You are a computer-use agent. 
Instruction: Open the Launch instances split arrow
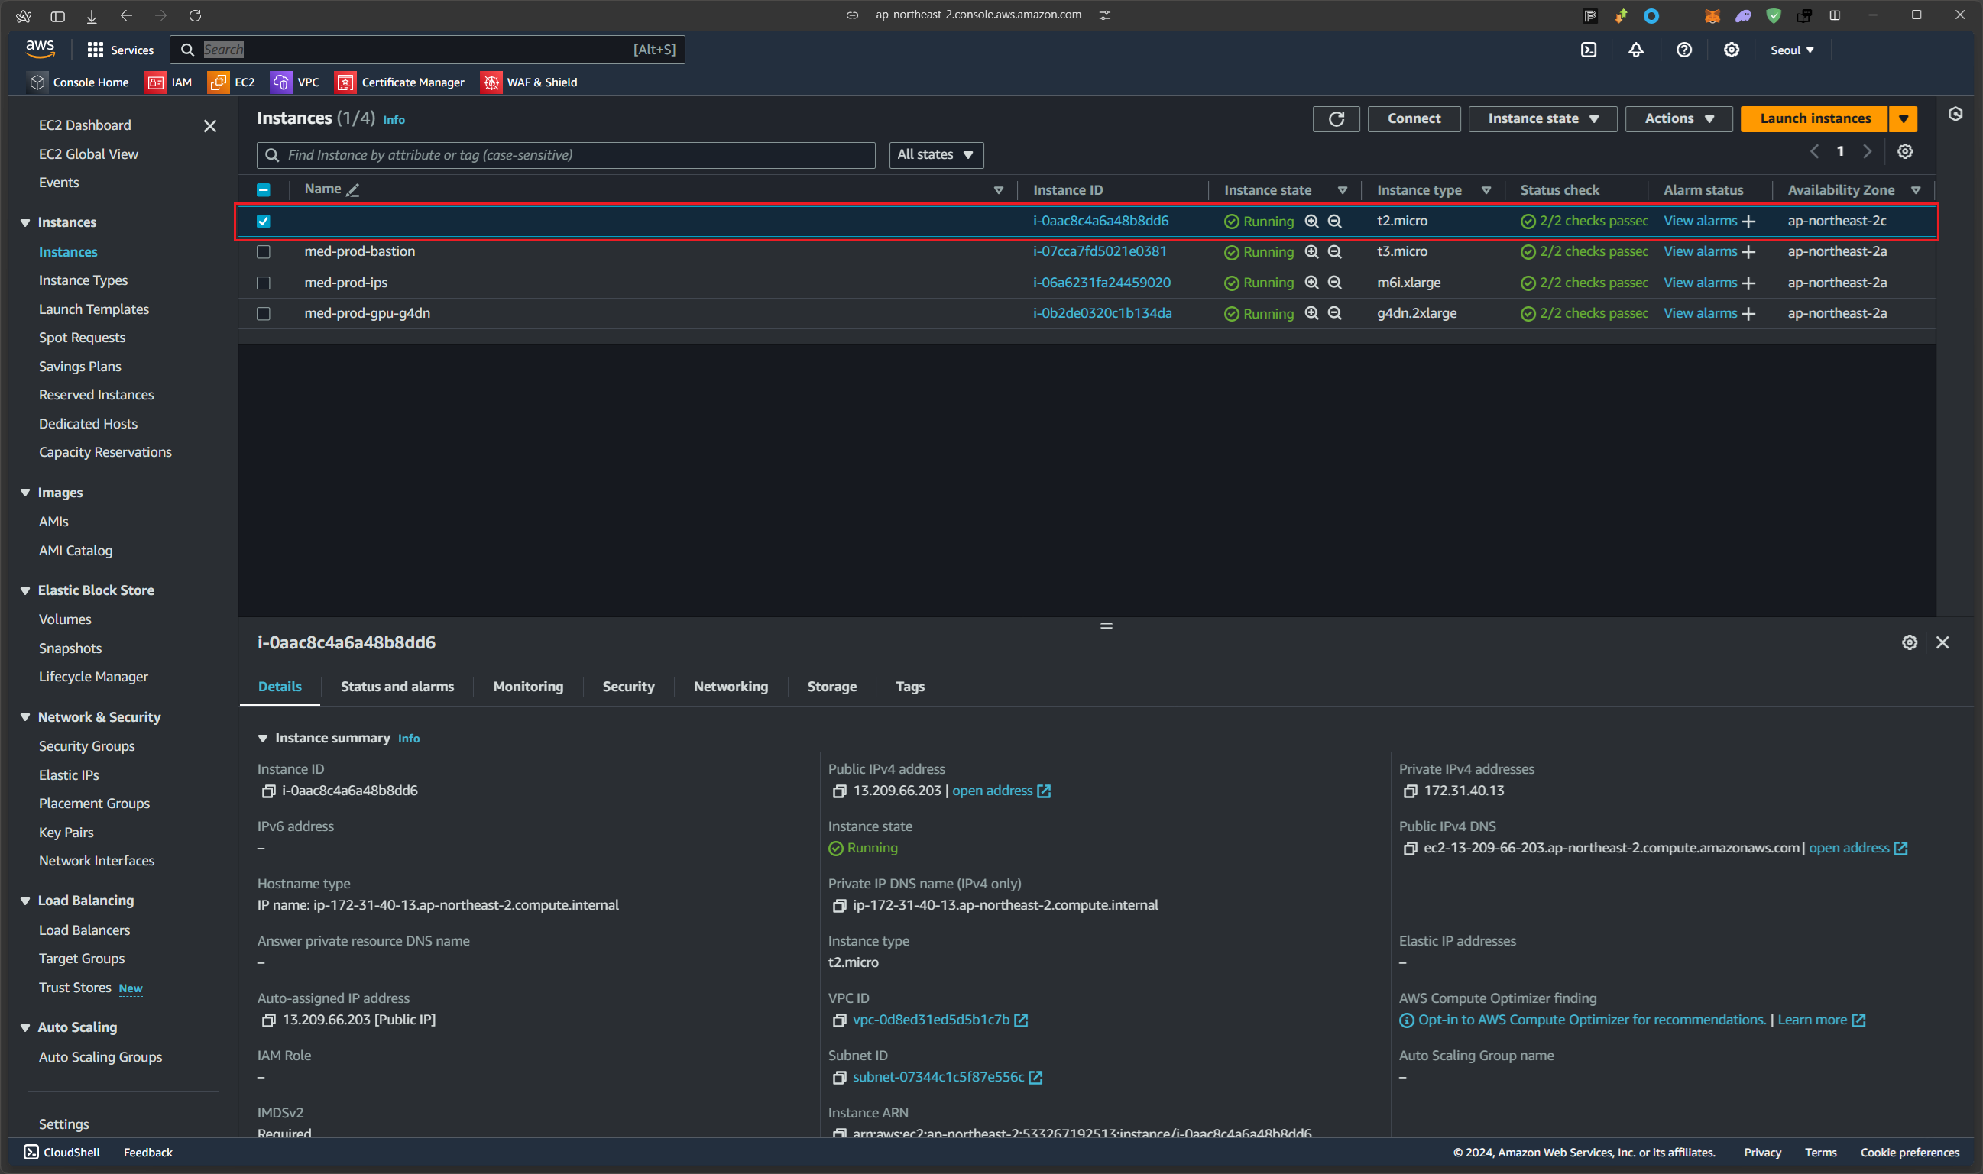[x=1903, y=118]
